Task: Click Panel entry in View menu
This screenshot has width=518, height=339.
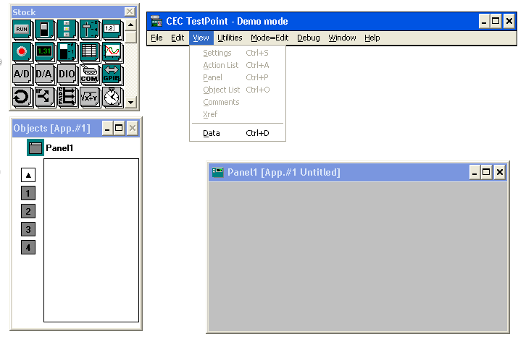Action: 238,77
